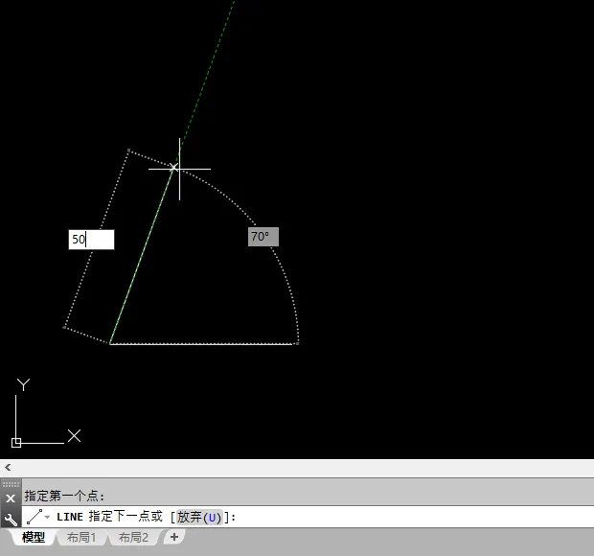Click the 70° angle input field
The height and width of the screenshot is (556, 594).
click(x=263, y=237)
